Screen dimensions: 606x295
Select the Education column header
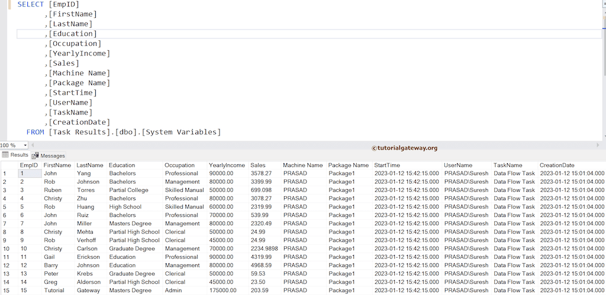point(135,165)
